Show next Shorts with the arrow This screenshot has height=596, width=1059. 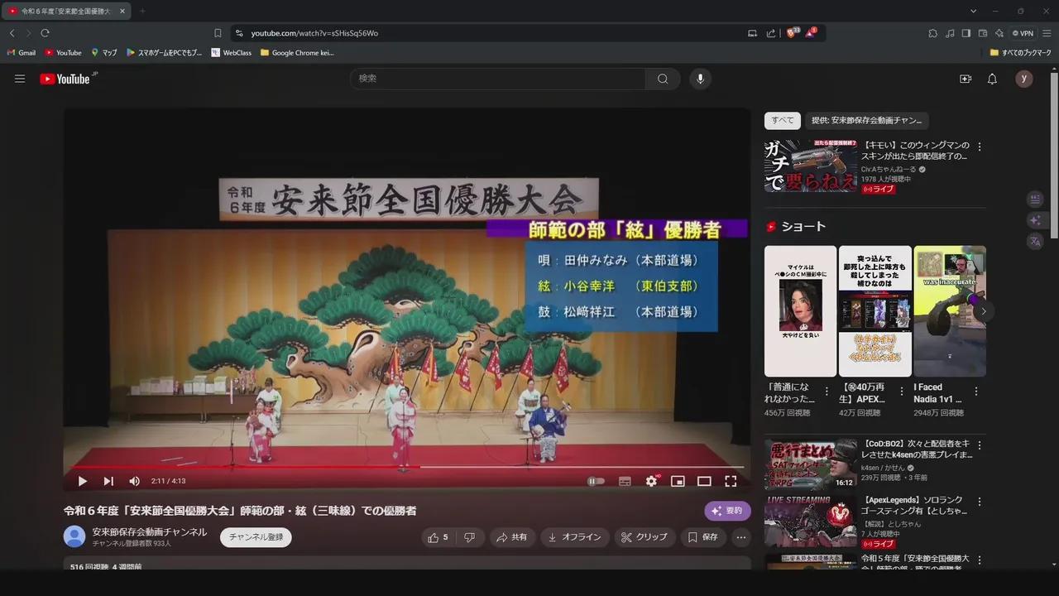(984, 311)
